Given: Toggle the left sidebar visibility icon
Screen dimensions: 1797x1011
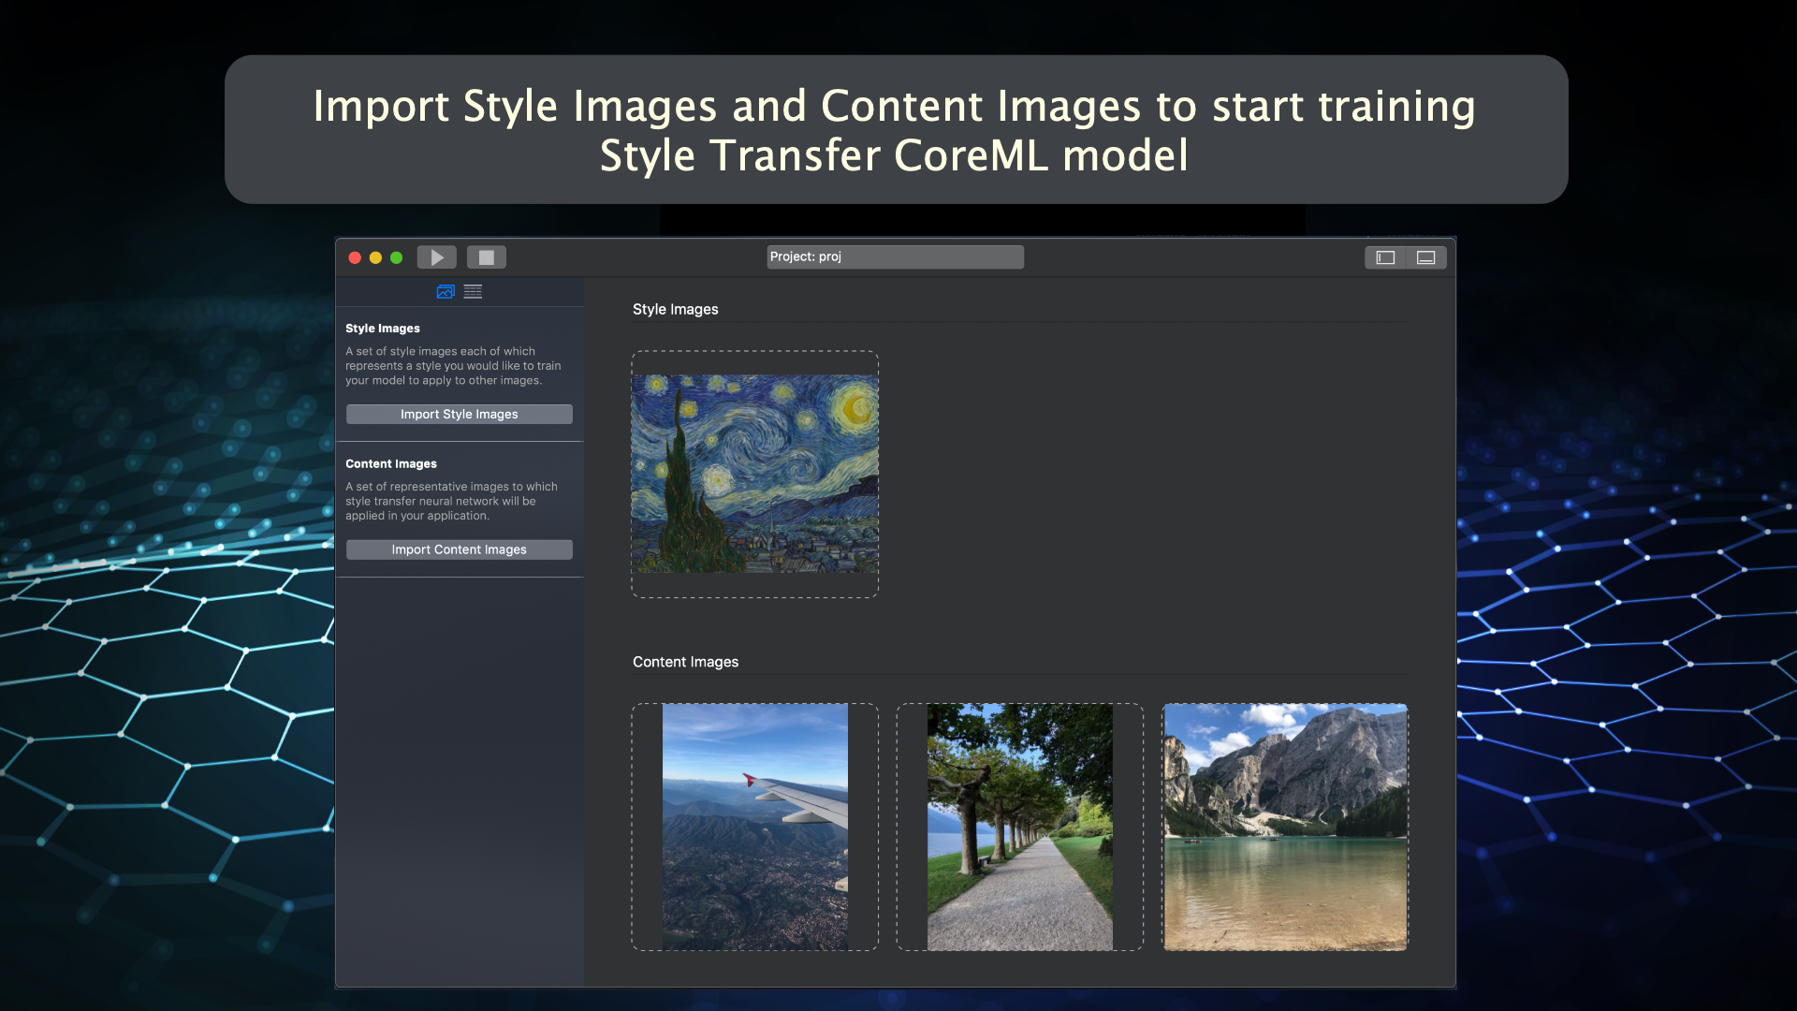Looking at the screenshot, I should click(x=1384, y=257).
